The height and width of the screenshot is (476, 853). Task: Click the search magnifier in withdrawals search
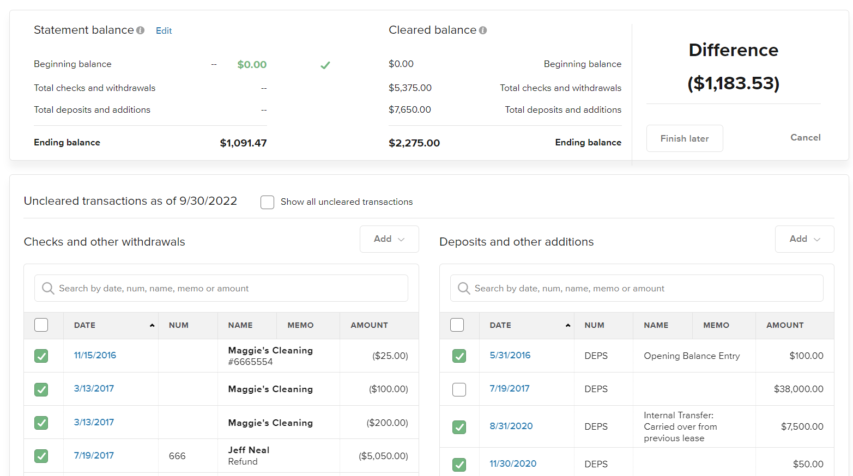48,288
